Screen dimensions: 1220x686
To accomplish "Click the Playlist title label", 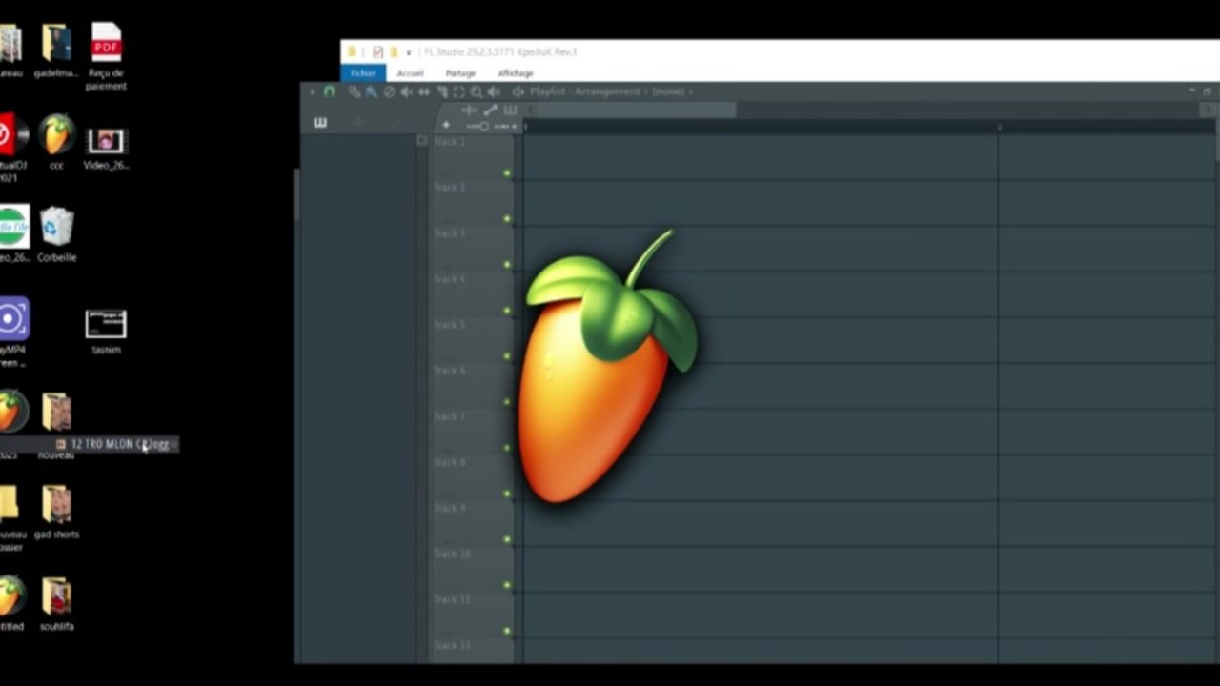I will (547, 91).
